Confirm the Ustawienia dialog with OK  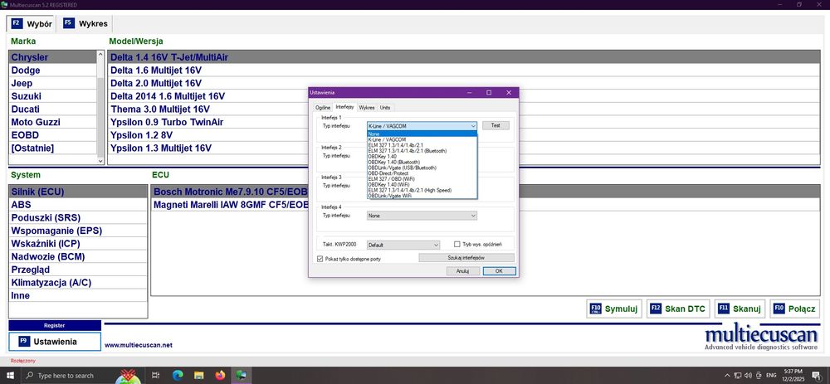point(499,271)
